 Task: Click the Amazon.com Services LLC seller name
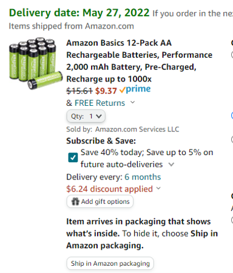(137, 130)
